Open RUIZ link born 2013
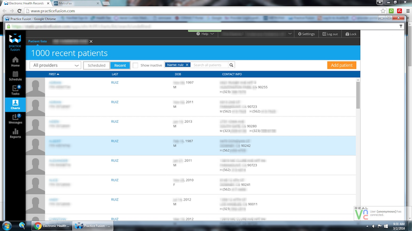 [115, 121]
